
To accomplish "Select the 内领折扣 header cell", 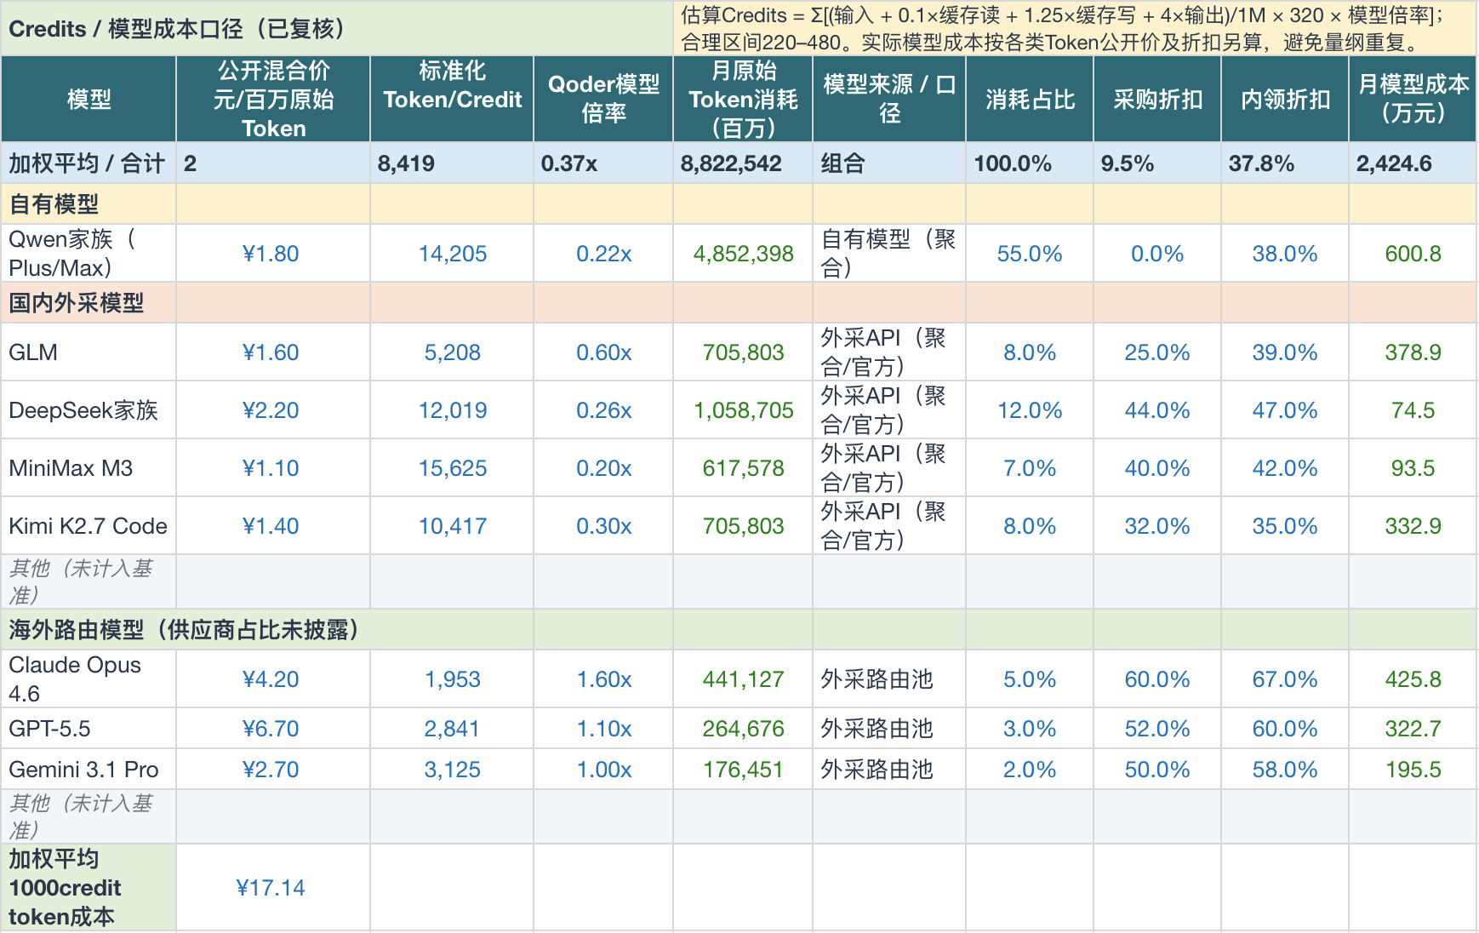I will (1285, 100).
